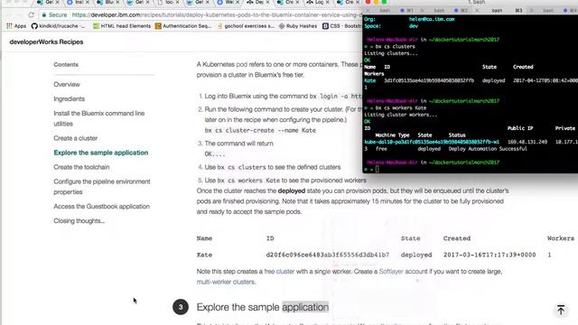Click cluster ID d20f6c096ce6483ab3f65556d3db41b7
578x325 pixels.
point(328,255)
